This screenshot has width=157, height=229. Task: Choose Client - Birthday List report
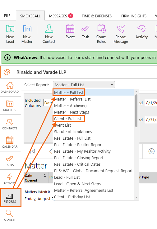[x=93, y=197]
